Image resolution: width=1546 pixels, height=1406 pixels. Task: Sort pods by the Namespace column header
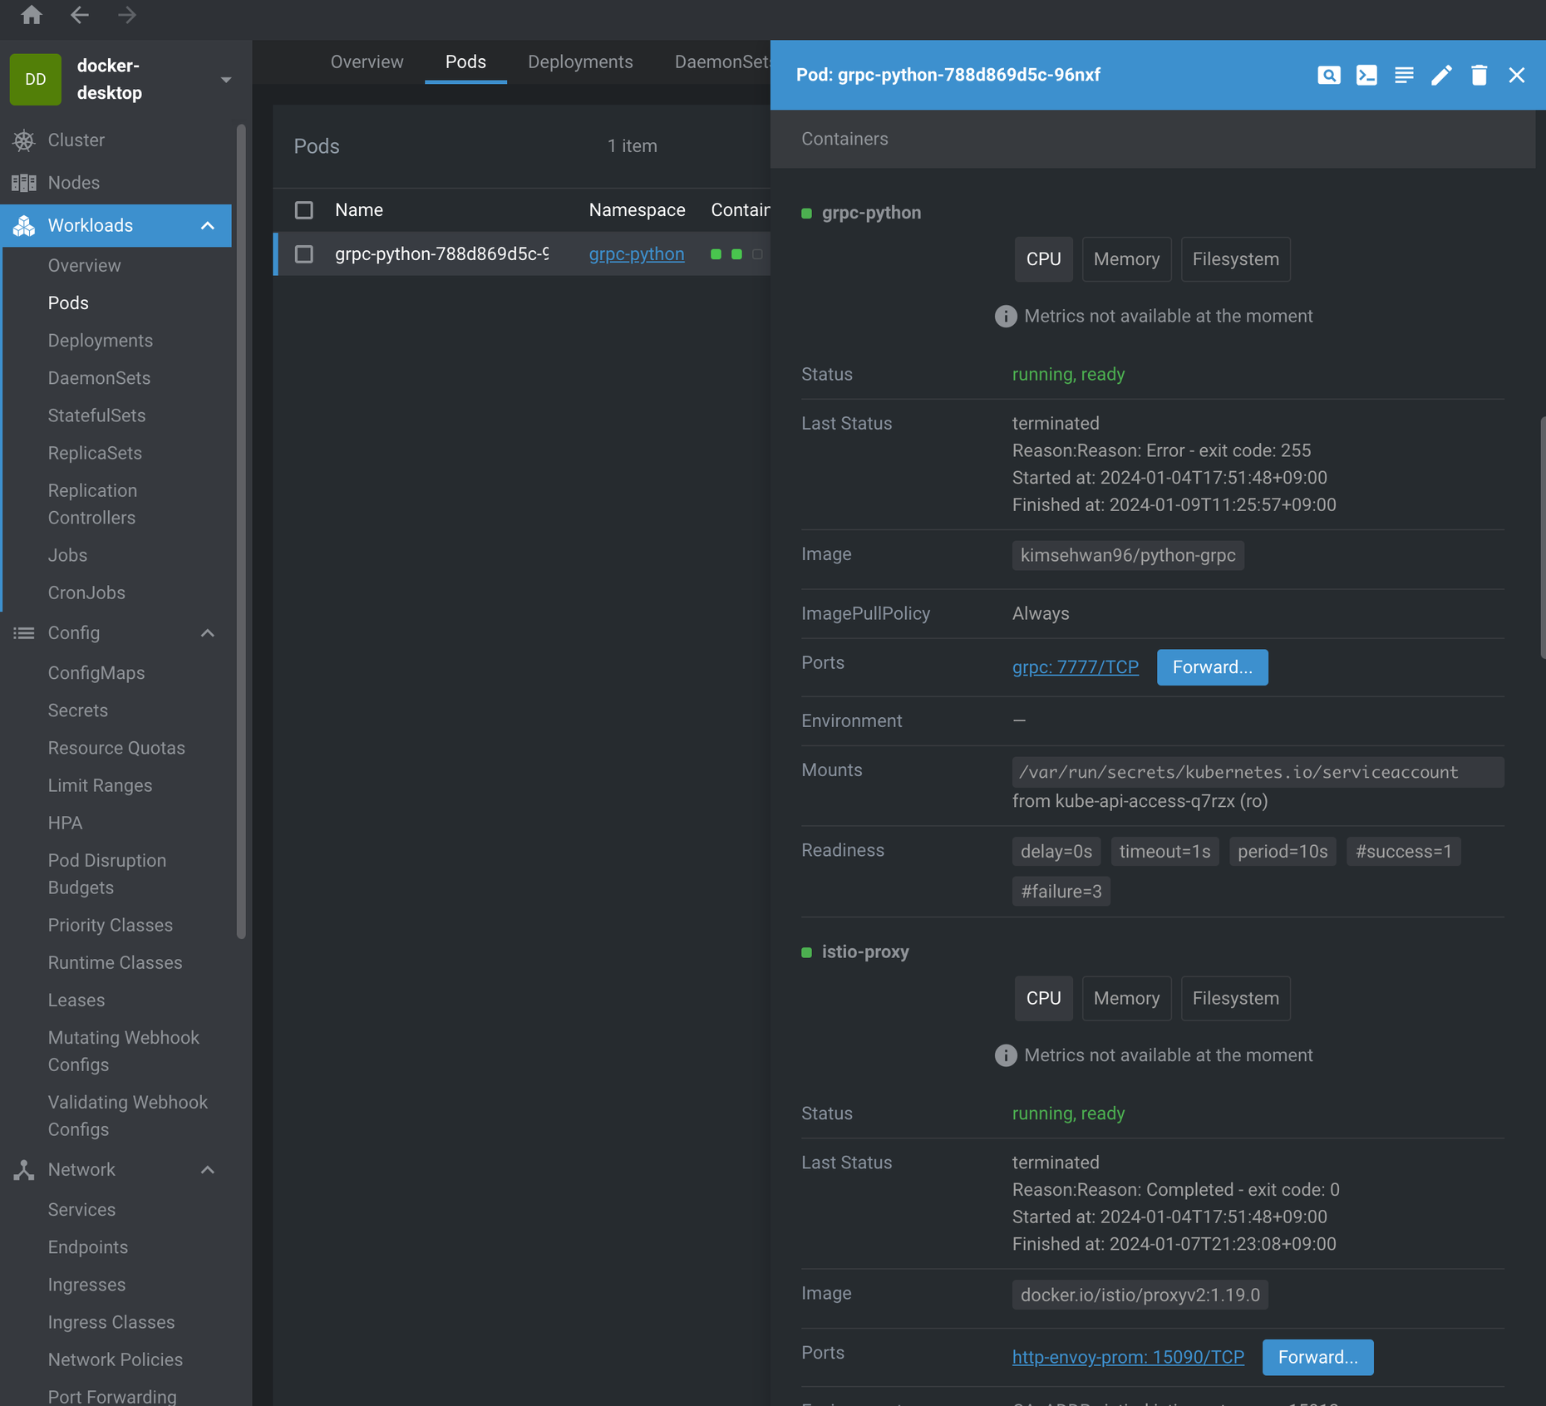click(637, 210)
